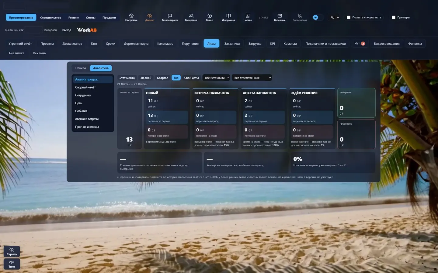Click the Выход link
This screenshot has width=438, height=273.
tap(67, 30)
